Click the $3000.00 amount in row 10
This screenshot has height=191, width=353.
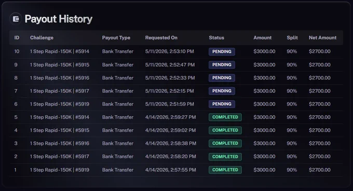click(264, 51)
